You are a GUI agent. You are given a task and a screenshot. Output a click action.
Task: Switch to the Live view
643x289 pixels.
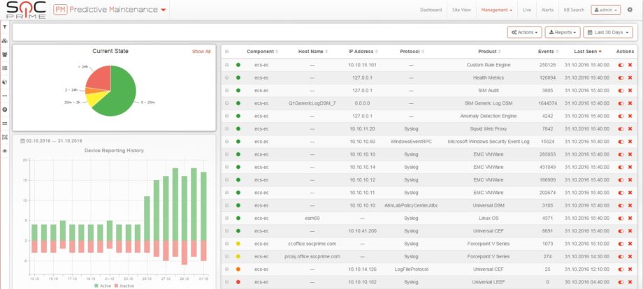click(x=527, y=10)
